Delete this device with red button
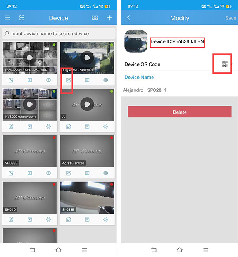The width and height of the screenshot is (238, 257). pos(179,112)
